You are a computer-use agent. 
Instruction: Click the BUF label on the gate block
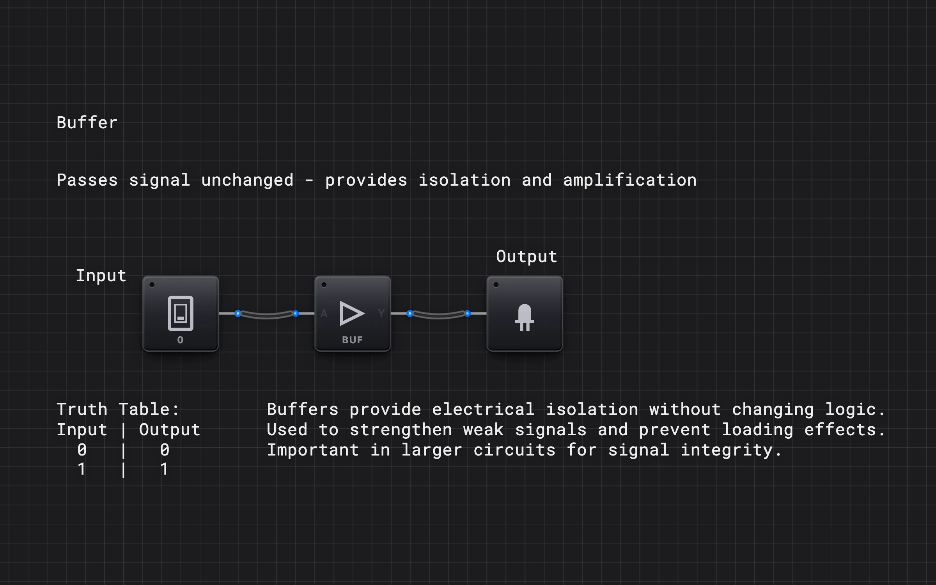[352, 340]
